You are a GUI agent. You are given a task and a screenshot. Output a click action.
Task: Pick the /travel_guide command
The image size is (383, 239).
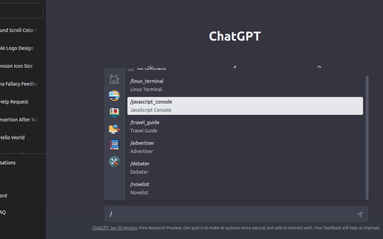(x=245, y=126)
